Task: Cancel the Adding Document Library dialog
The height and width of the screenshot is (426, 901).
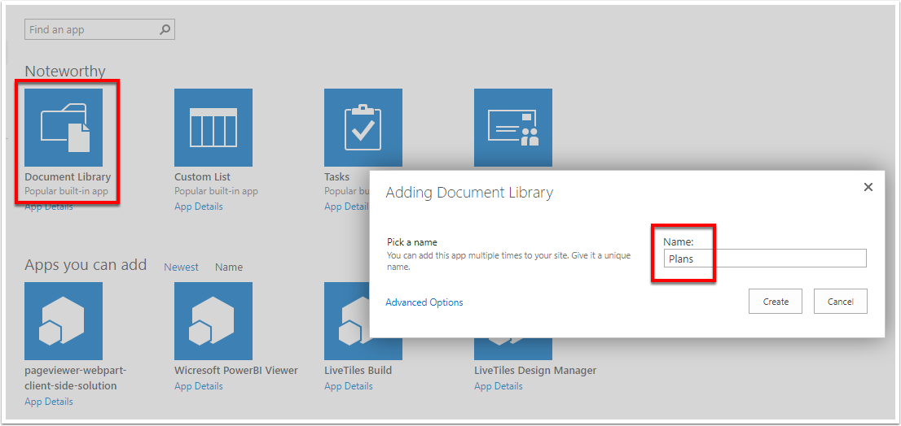Action: (840, 301)
